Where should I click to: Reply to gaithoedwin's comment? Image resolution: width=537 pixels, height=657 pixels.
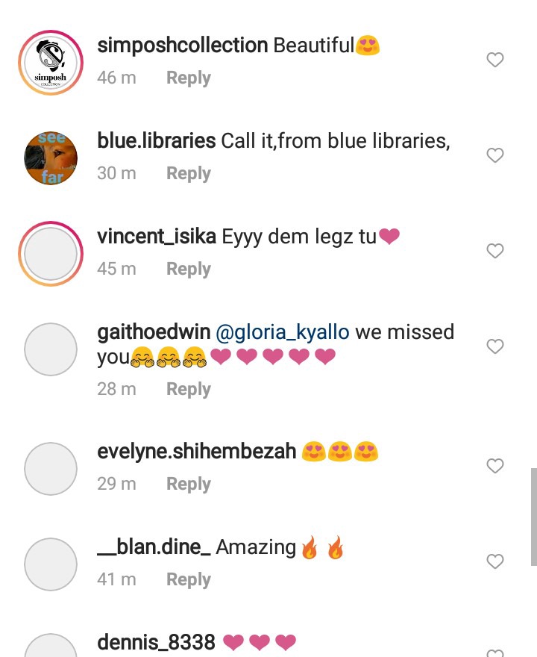[189, 389]
